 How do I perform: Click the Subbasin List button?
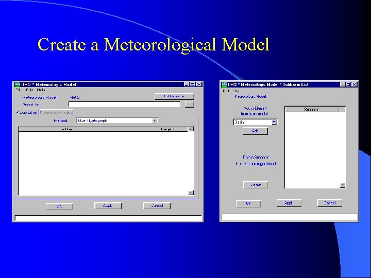click(x=174, y=96)
